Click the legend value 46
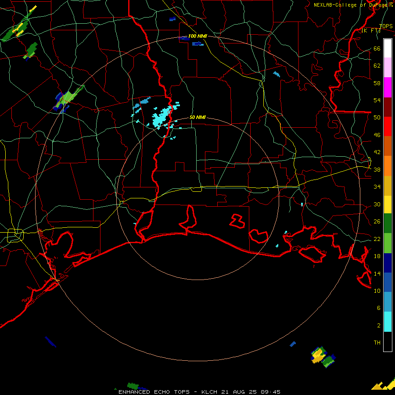The height and width of the screenshot is (395, 395). pyautogui.click(x=377, y=135)
